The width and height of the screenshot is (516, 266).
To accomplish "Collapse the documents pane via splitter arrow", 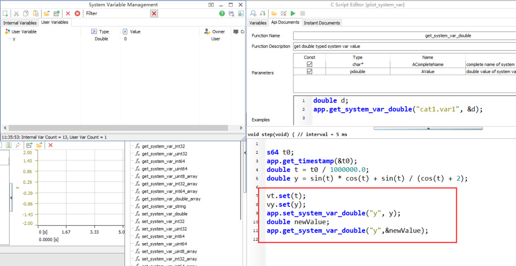I will (x=428, y=128).
